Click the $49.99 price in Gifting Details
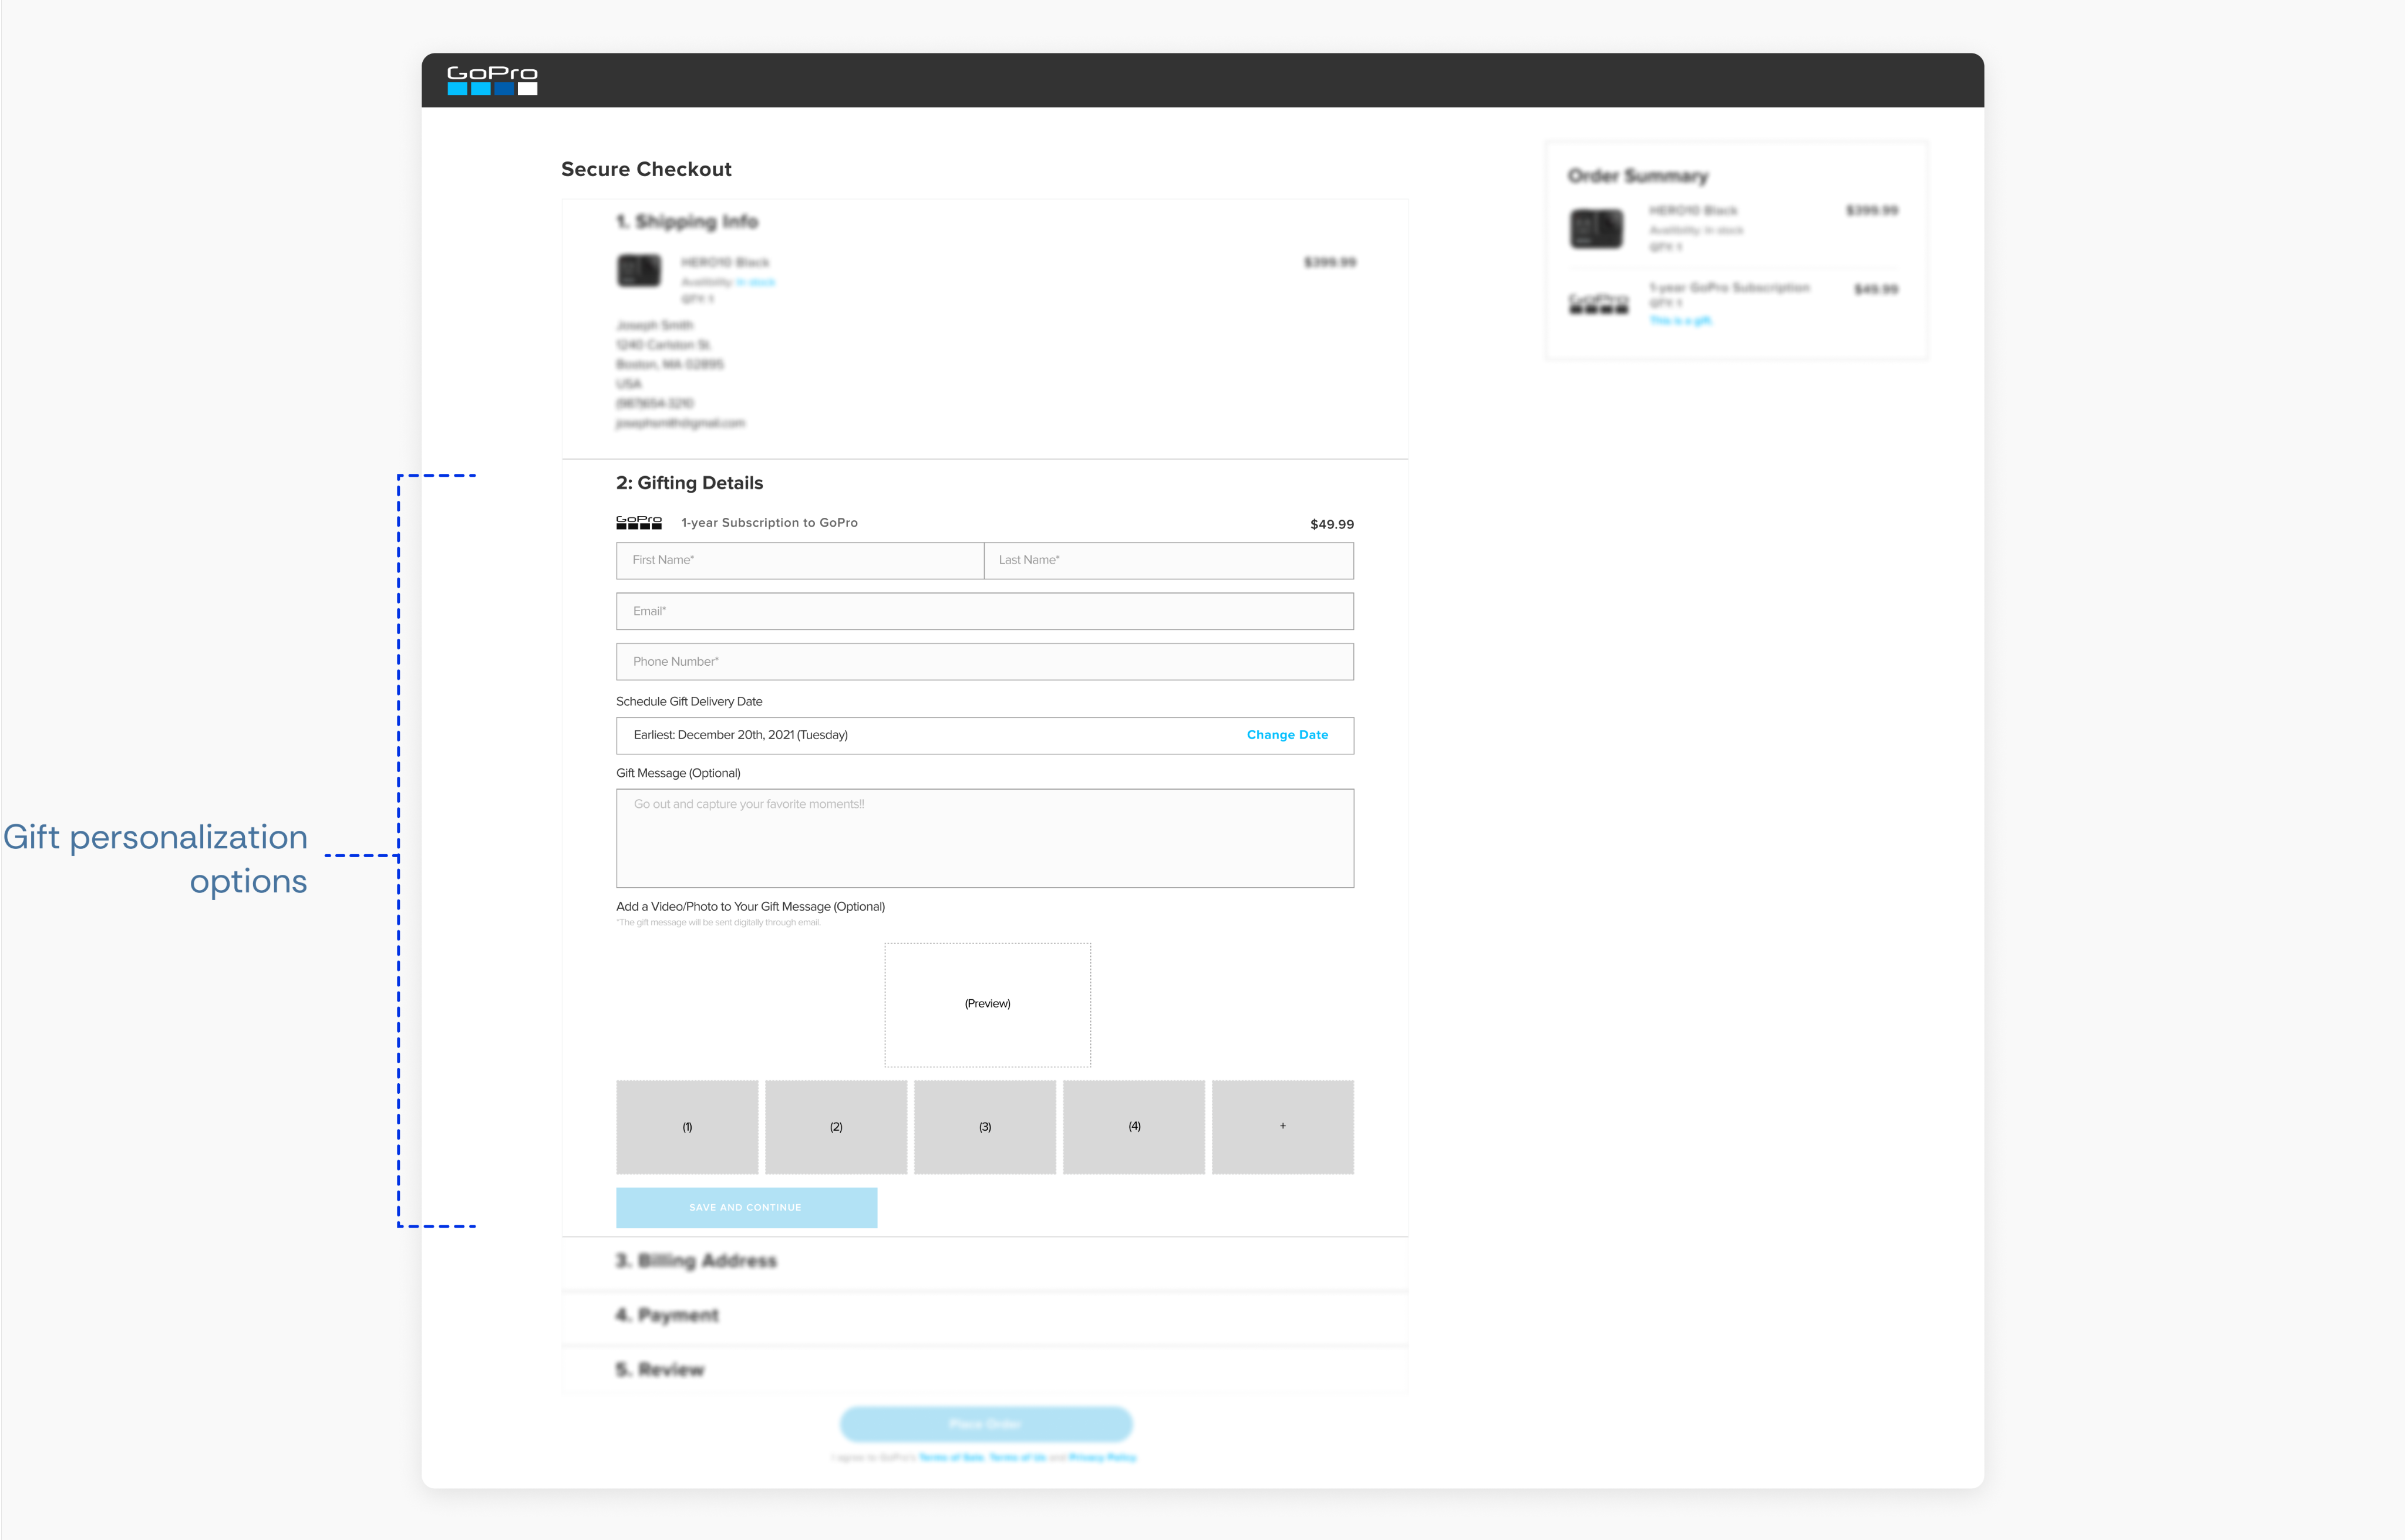This screenshot has width=2405, height=1540. pos(1332,525)
